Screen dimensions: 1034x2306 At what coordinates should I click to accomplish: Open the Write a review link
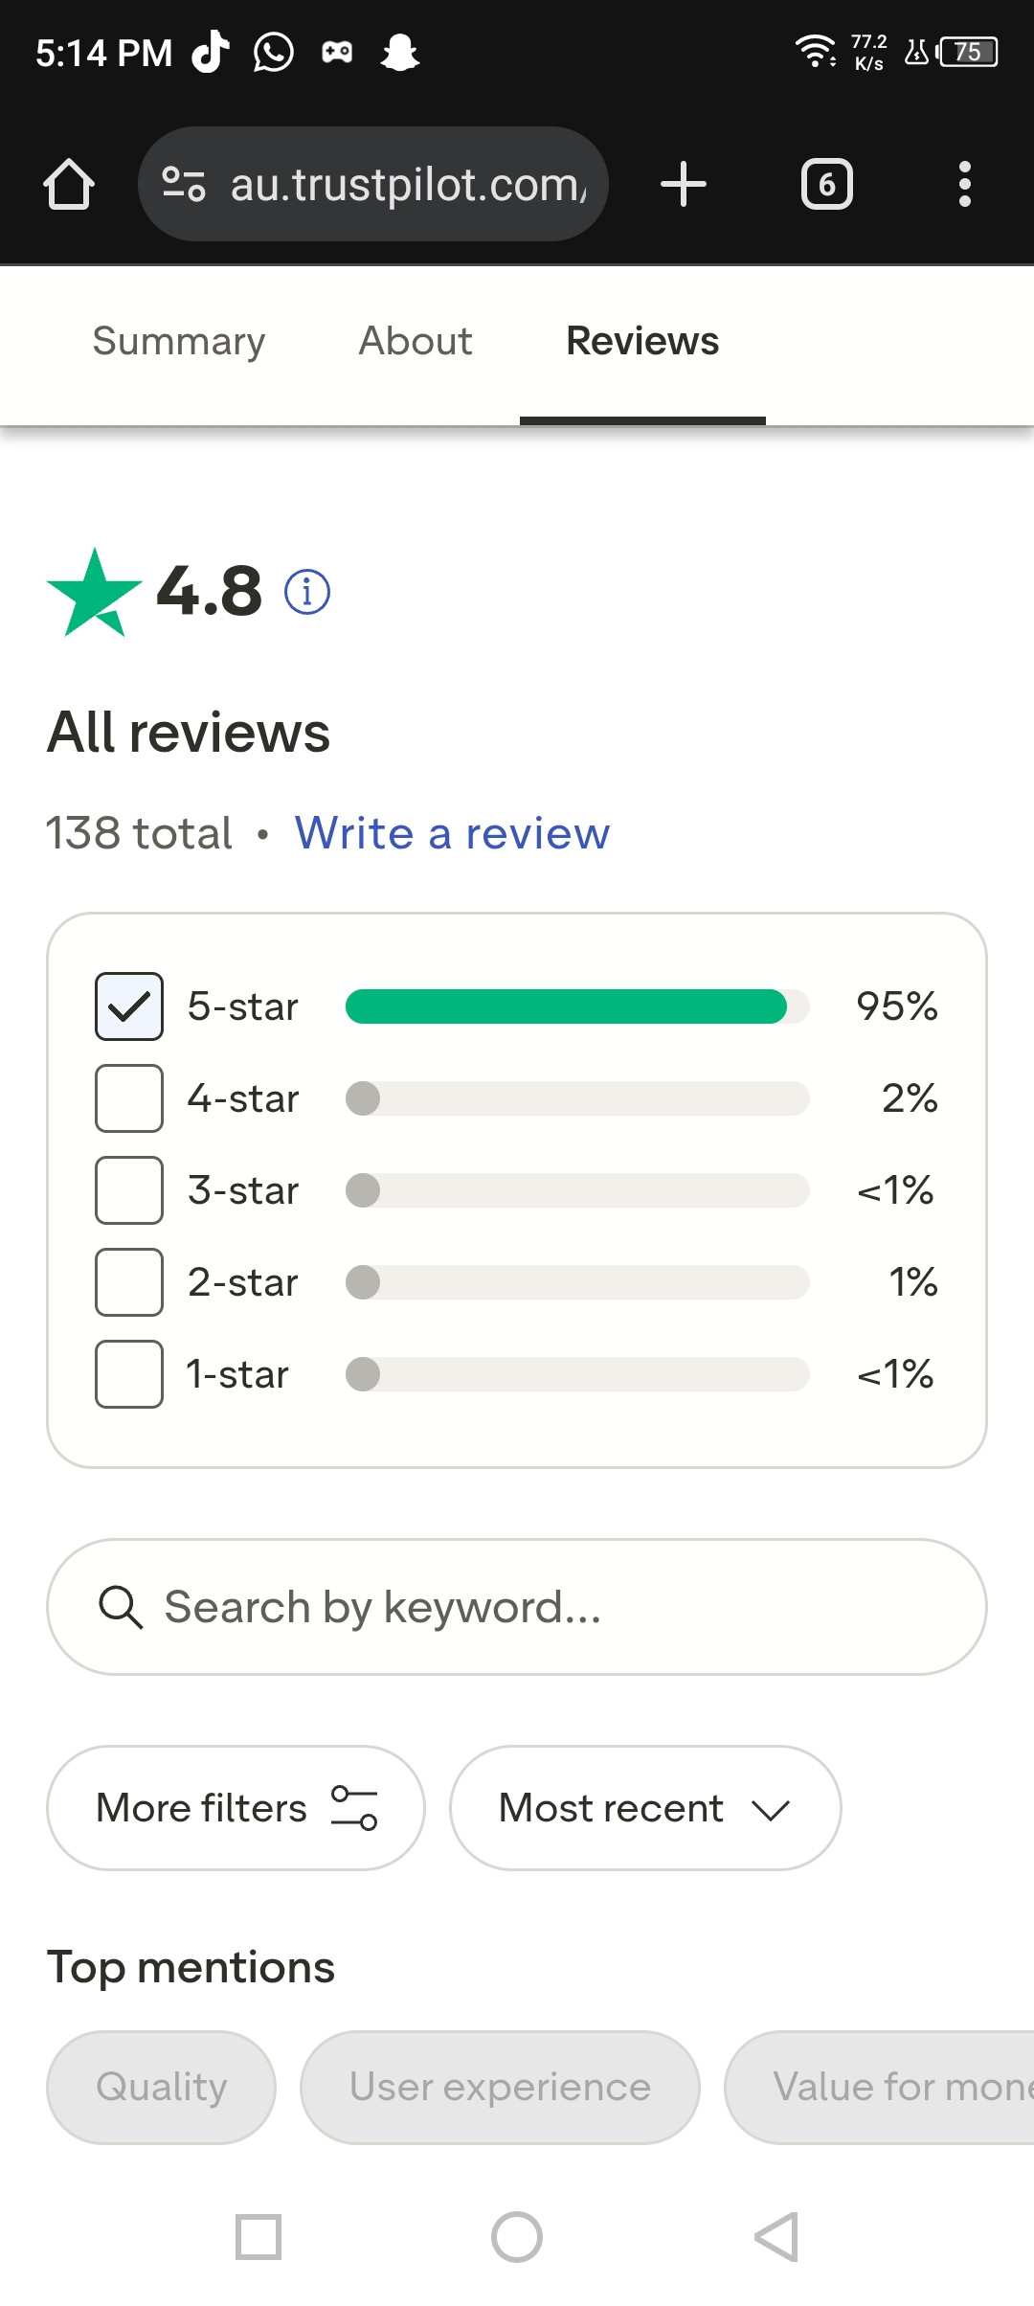coord(452,833)
